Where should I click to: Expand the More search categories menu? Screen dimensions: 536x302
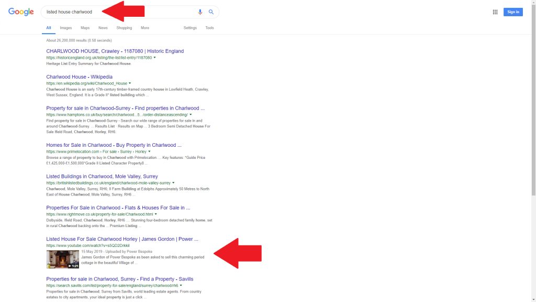(x=144, y=28)
